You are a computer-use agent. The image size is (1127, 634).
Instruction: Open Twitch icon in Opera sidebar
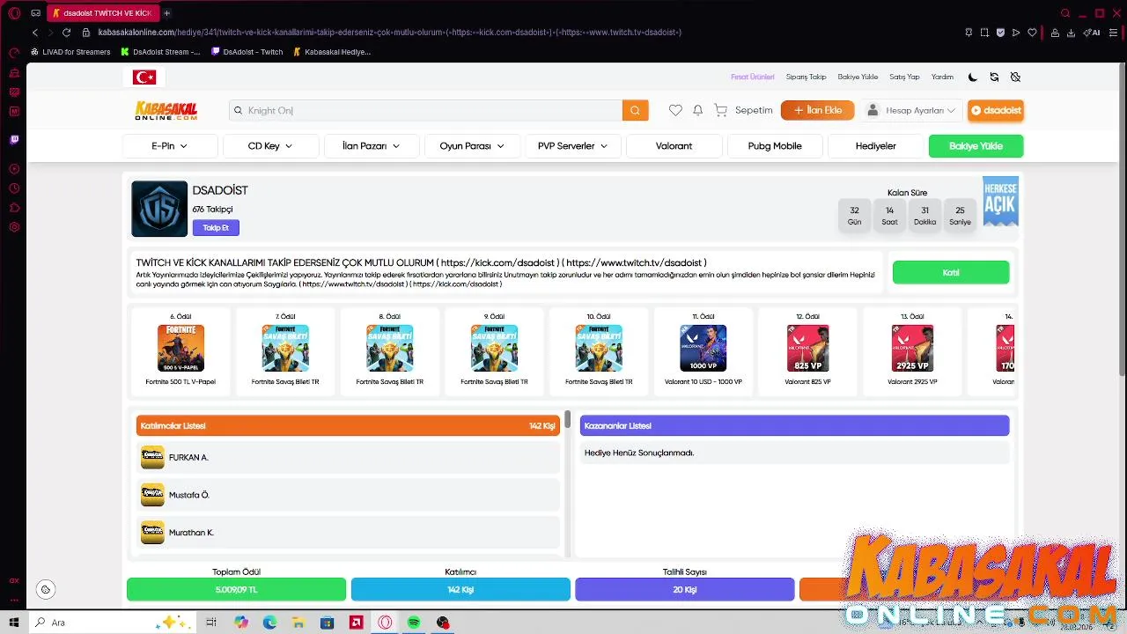pos(14,139)
